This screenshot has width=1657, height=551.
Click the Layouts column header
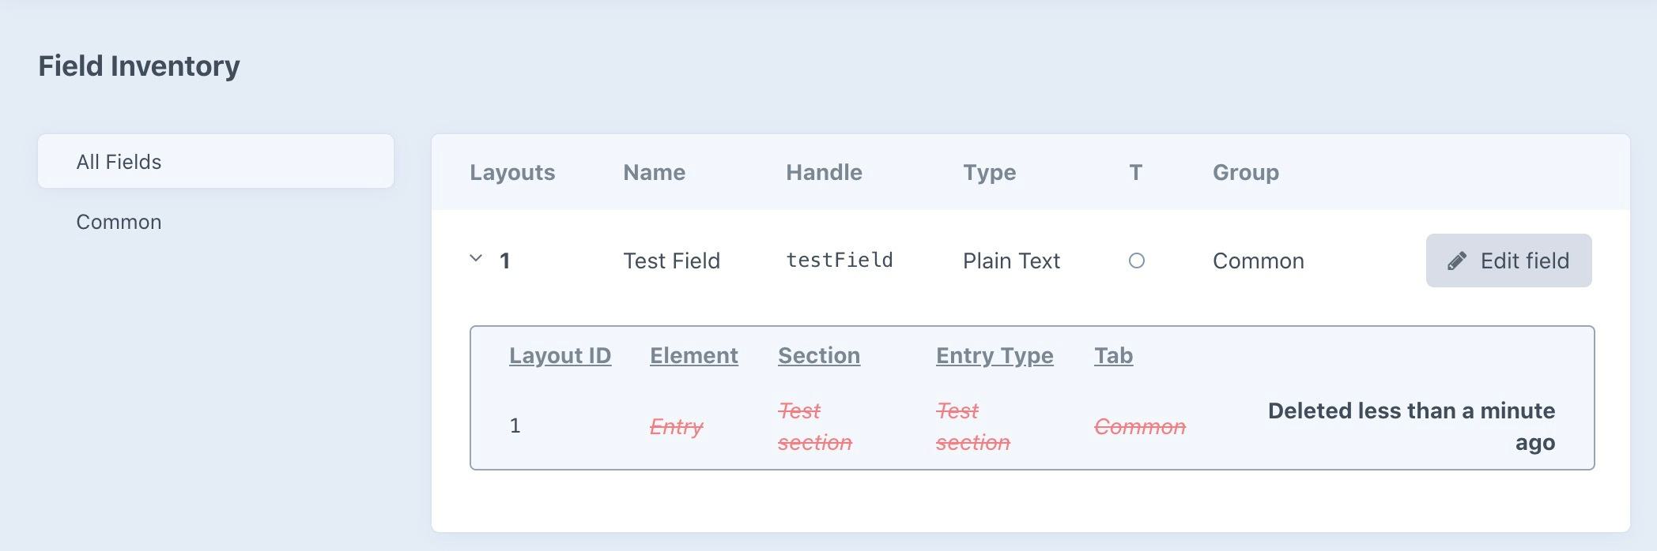[x=512, y=172]
